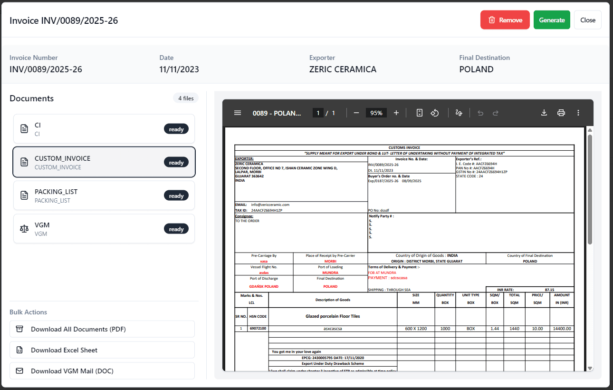Click the date value '11/11/2023'
The image size is (613, 390).
coord(179,69)
